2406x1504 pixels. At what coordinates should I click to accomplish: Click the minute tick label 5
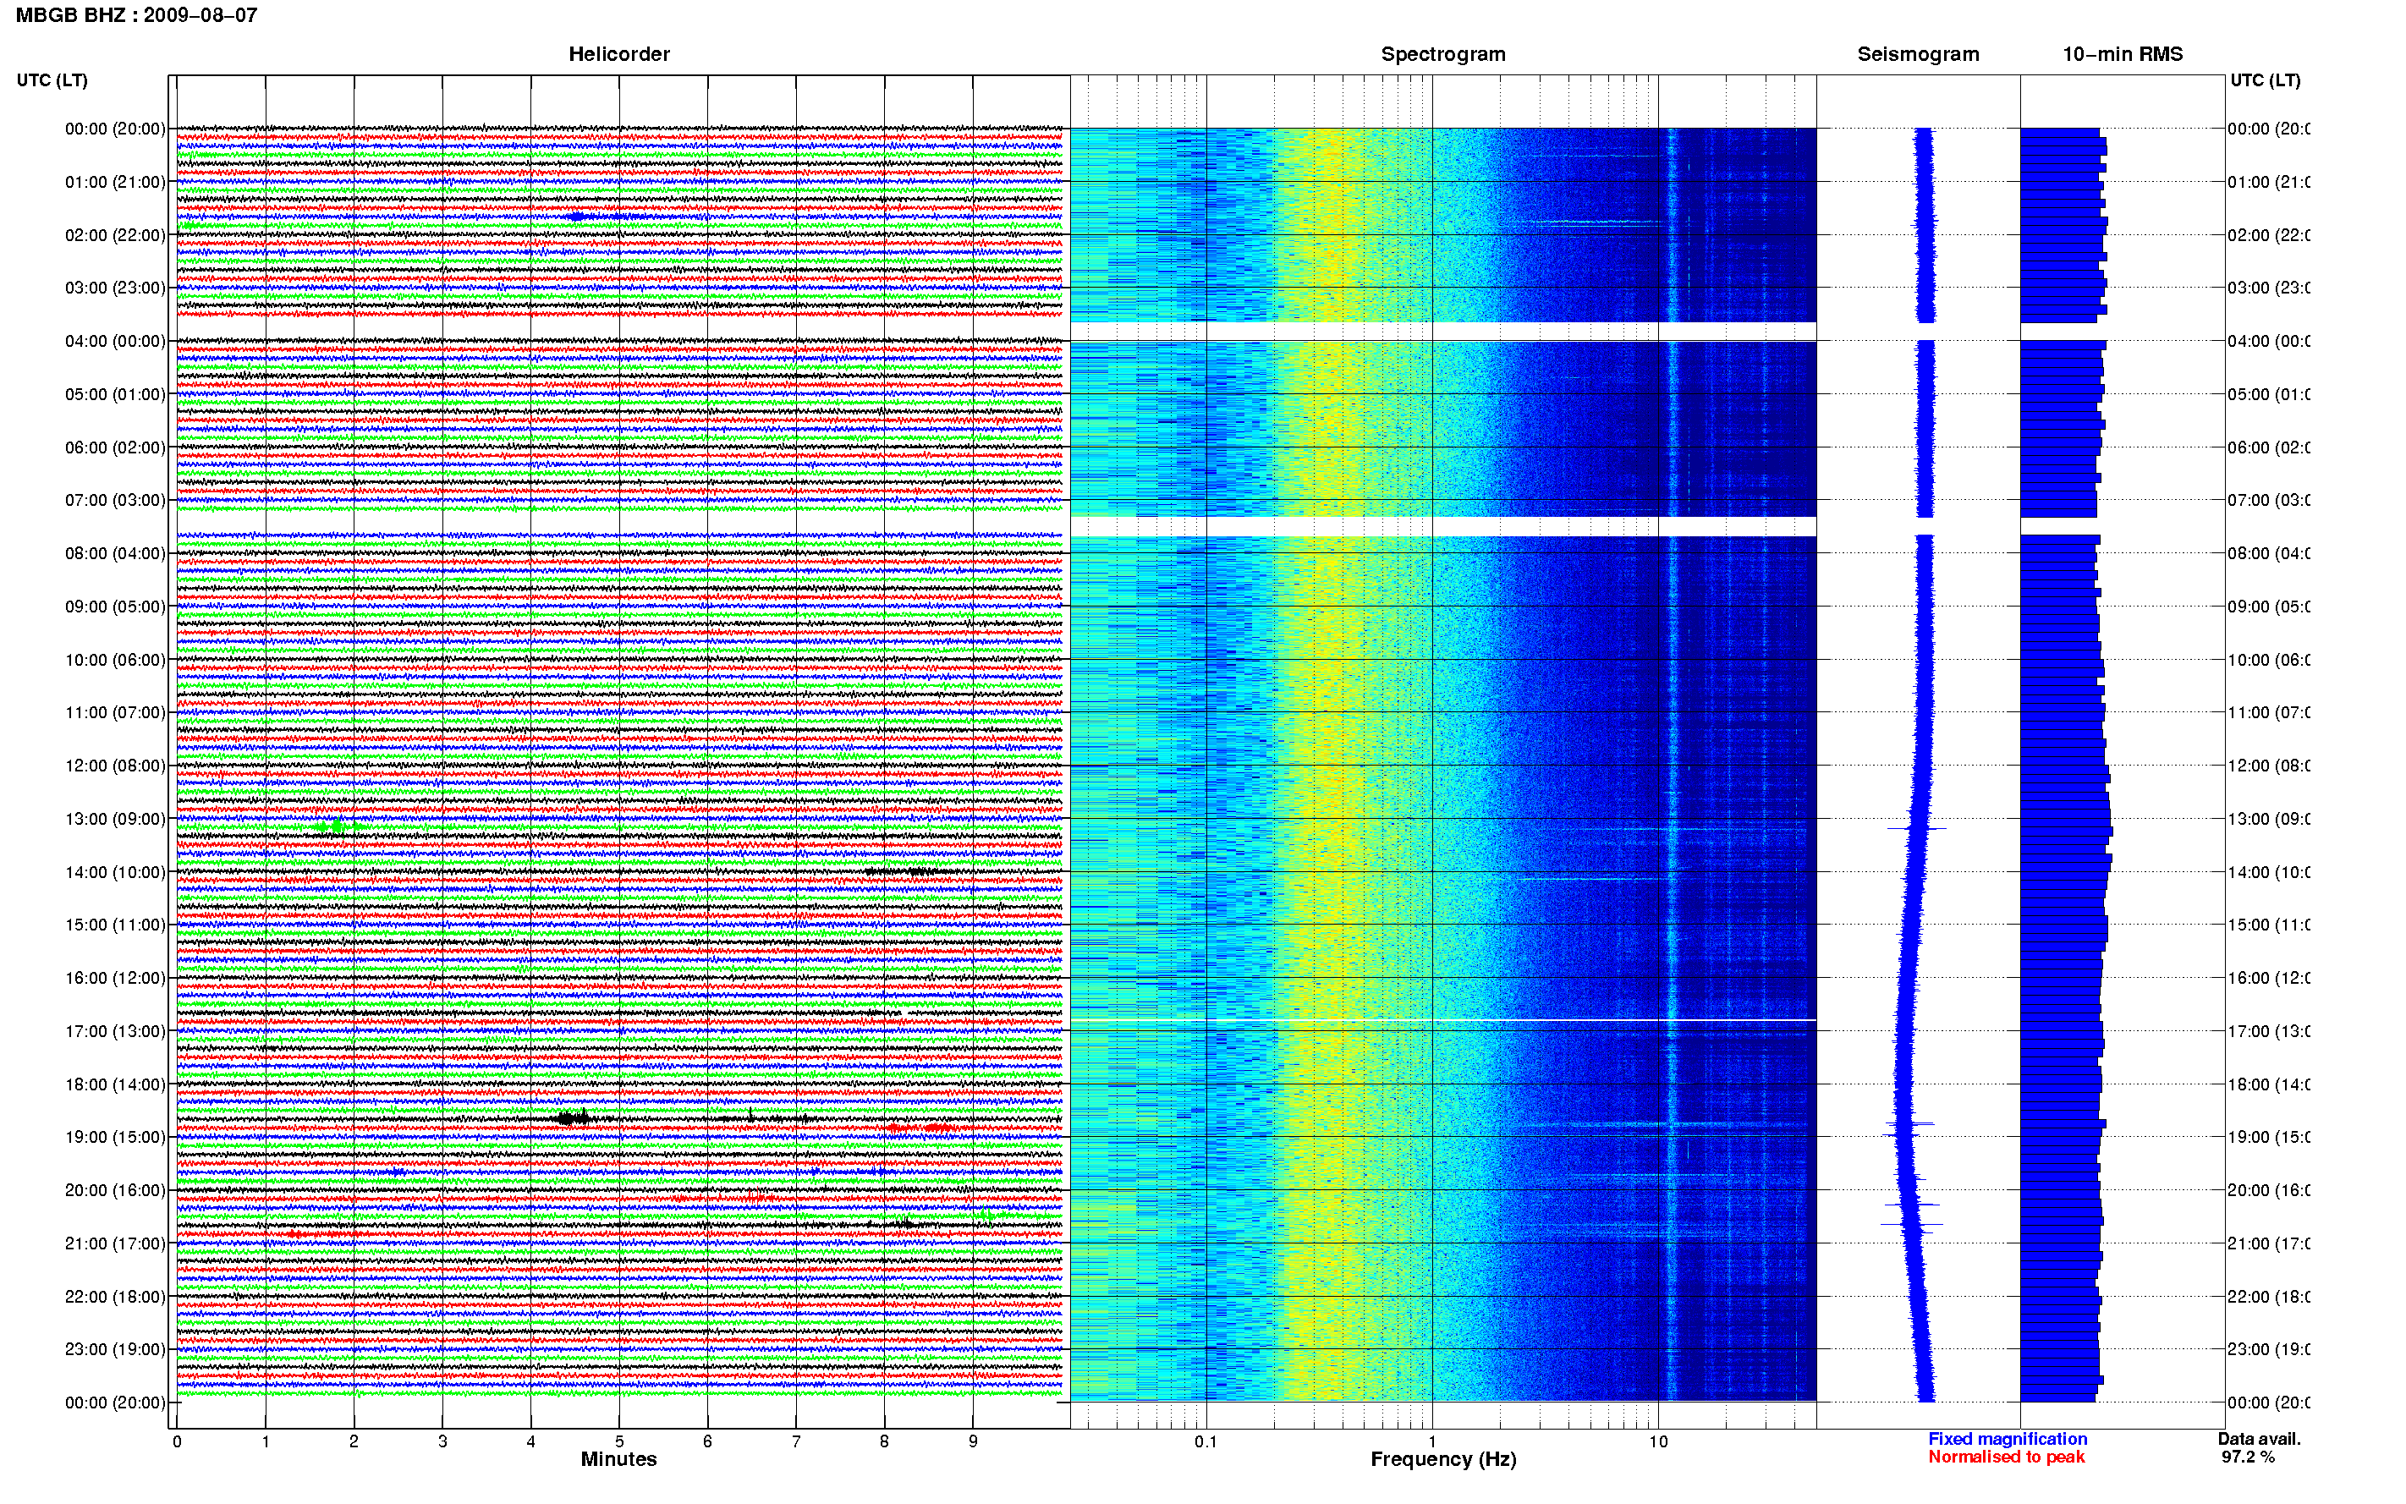[618, 1441]
